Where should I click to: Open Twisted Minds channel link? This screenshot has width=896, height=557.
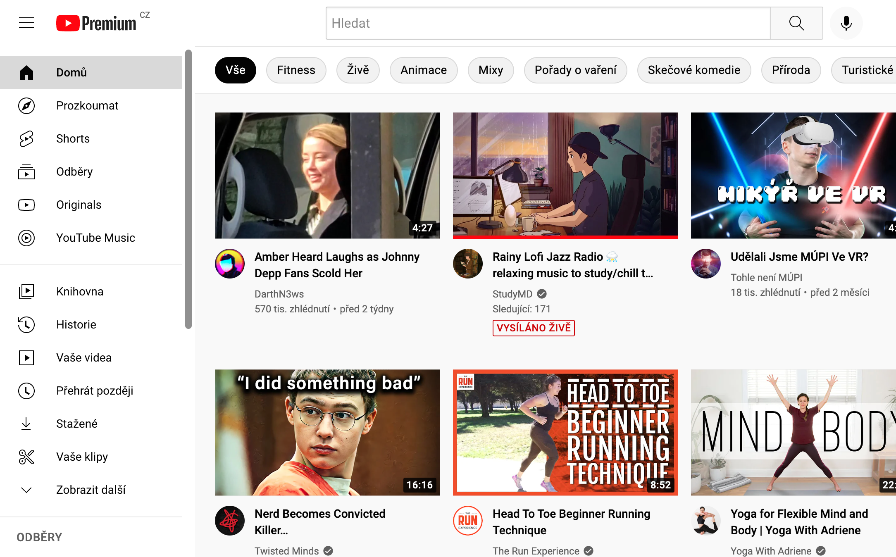tap(286, 551)
